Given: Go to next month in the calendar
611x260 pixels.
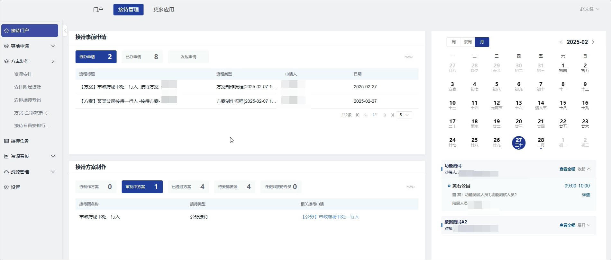Looking at the screenshot, I should [593, 42].
